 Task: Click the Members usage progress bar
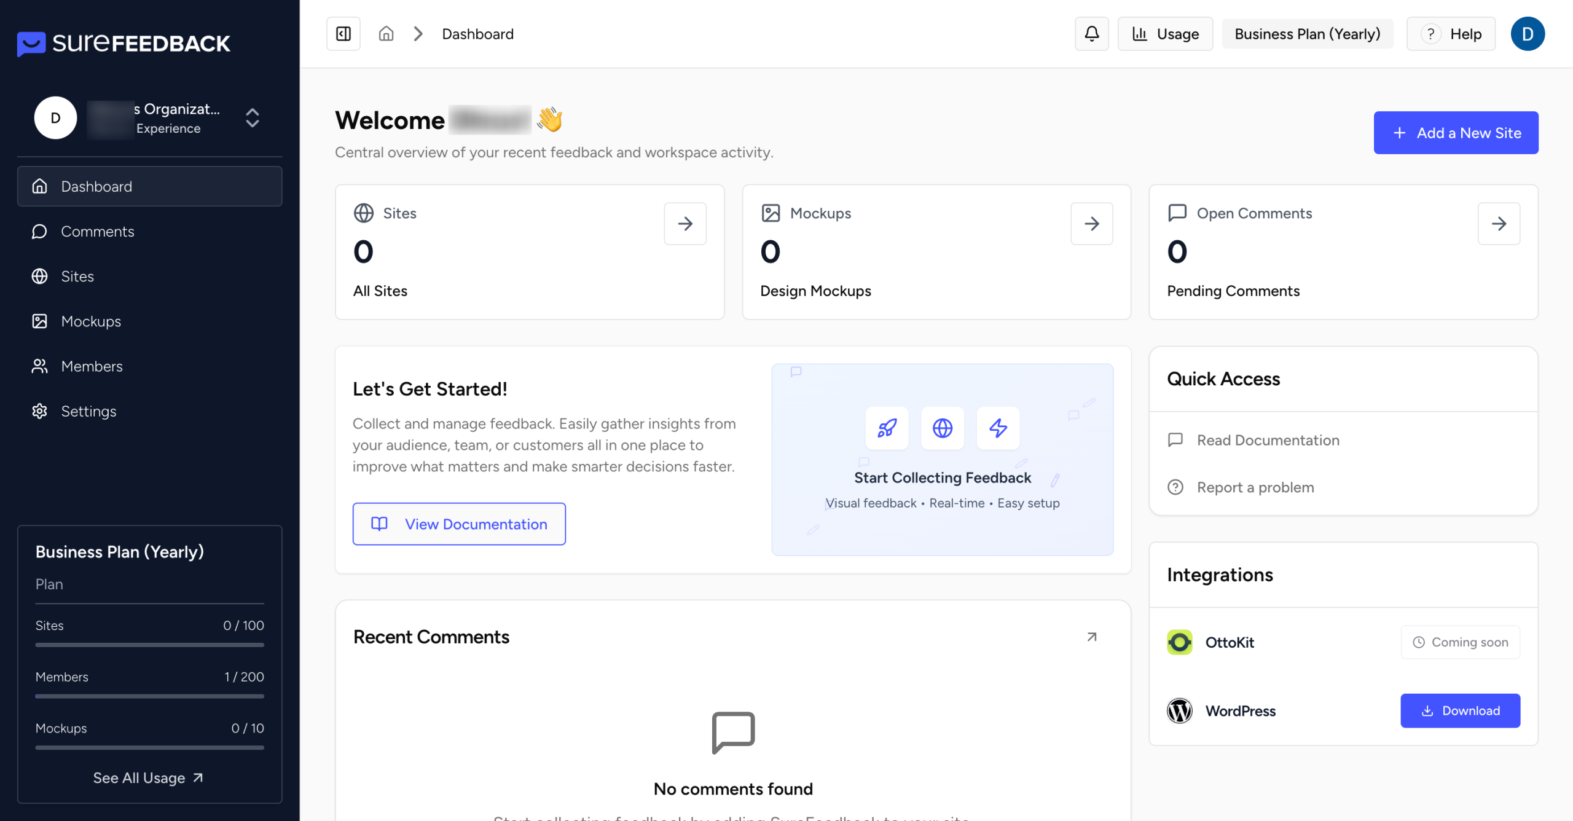pyautogui.click(x=149, y=696)
